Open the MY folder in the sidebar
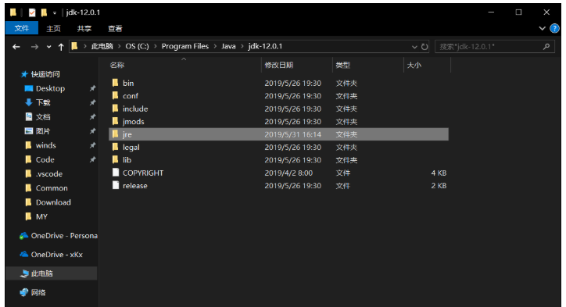This screenshot has width=566, height=307. click(41, 216)
